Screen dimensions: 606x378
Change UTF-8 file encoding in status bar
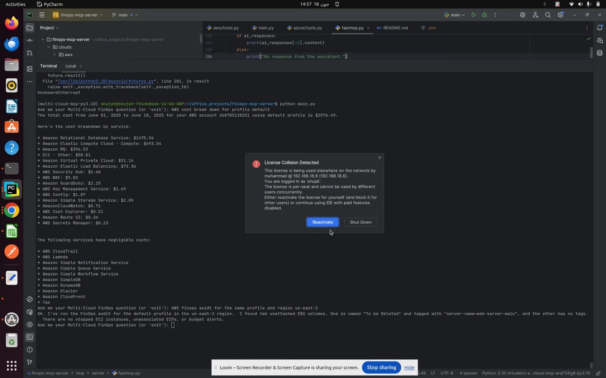[x=447, y=373]
